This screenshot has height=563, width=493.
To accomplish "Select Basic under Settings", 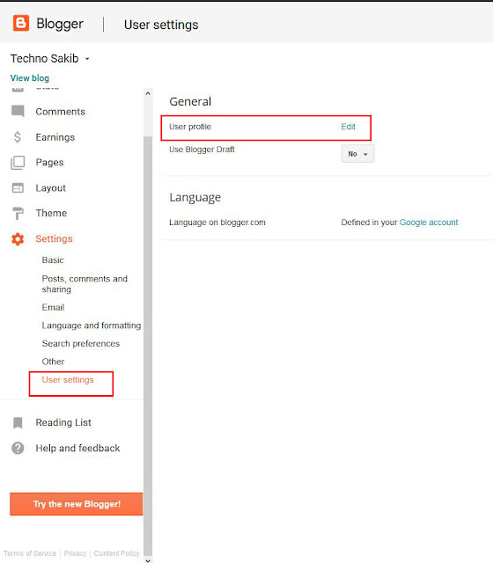I will [53, 260].
